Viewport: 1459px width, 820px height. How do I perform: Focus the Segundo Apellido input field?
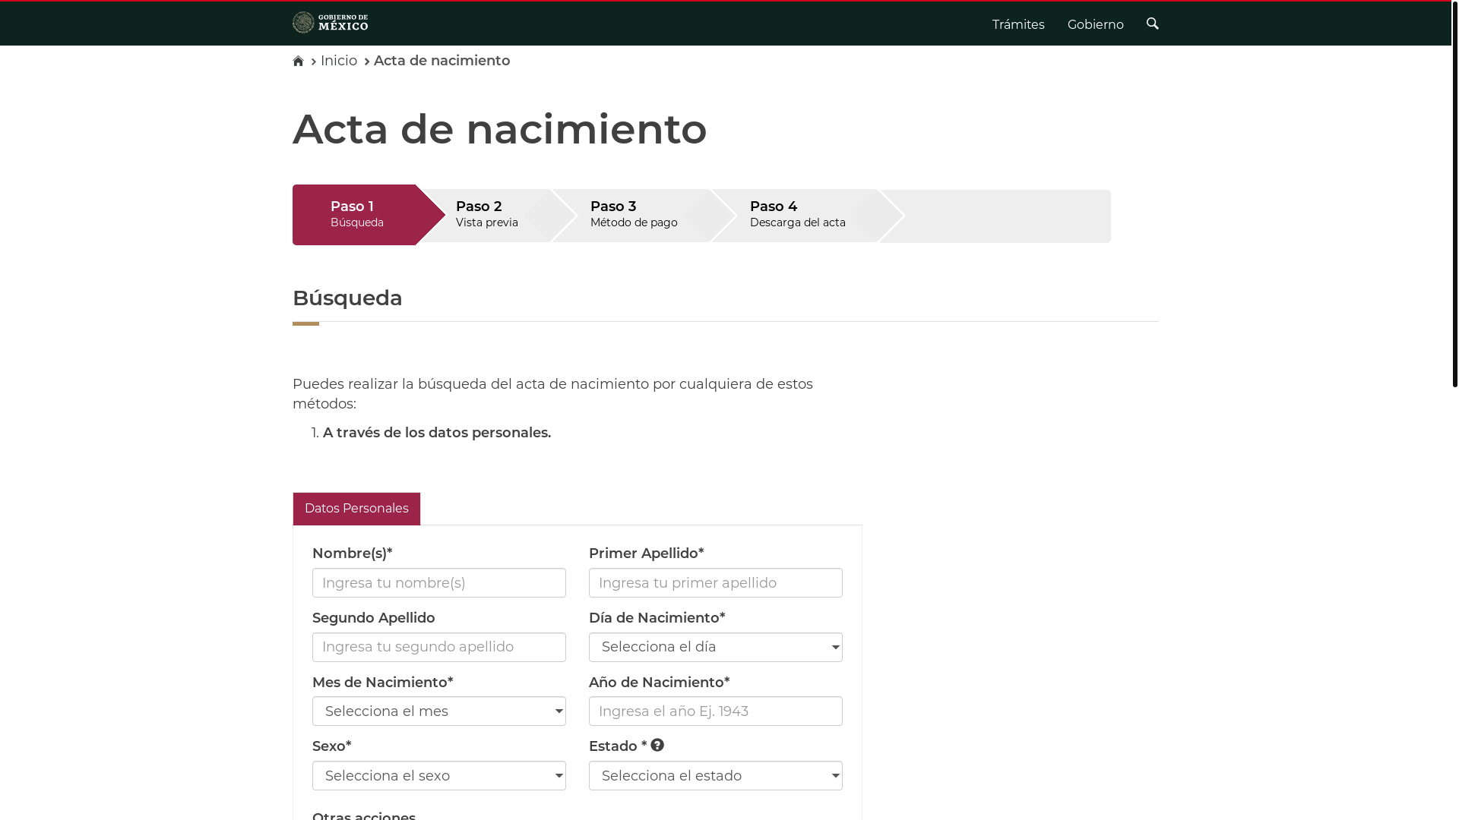439,647
